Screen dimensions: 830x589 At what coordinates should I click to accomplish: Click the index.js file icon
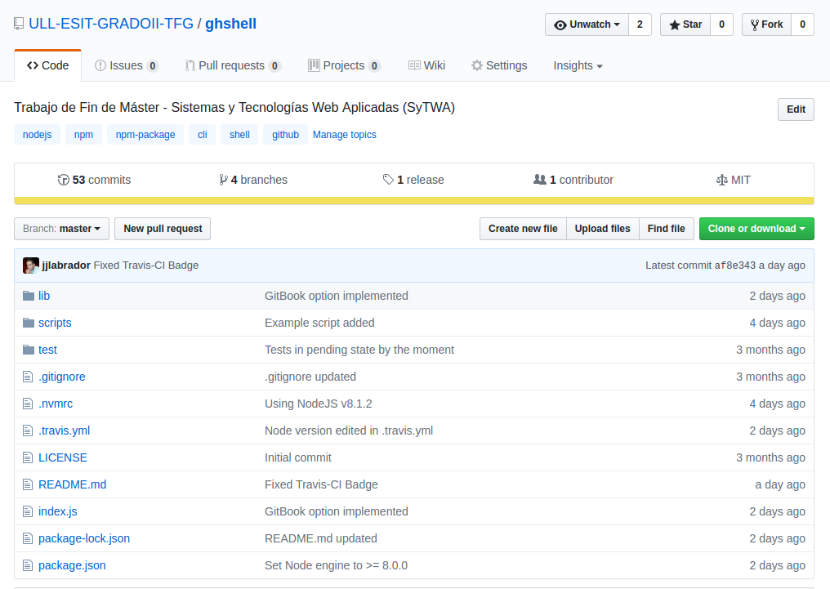28,511
